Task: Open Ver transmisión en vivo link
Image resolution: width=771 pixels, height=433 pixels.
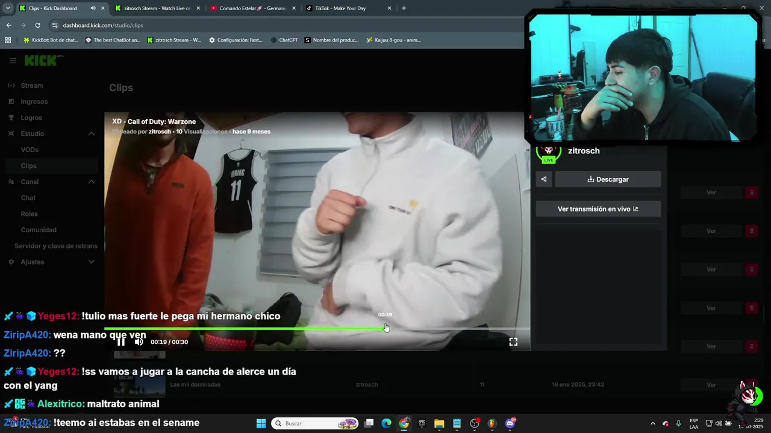Action: point(598,209)
